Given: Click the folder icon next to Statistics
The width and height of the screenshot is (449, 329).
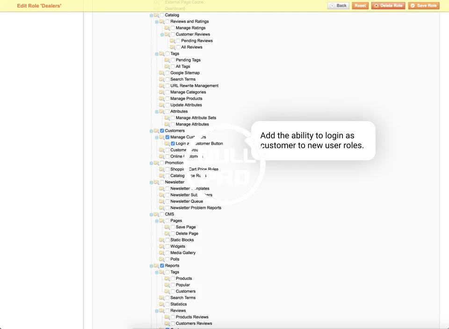Looking at the screenshot, I should tap(161, 304).
